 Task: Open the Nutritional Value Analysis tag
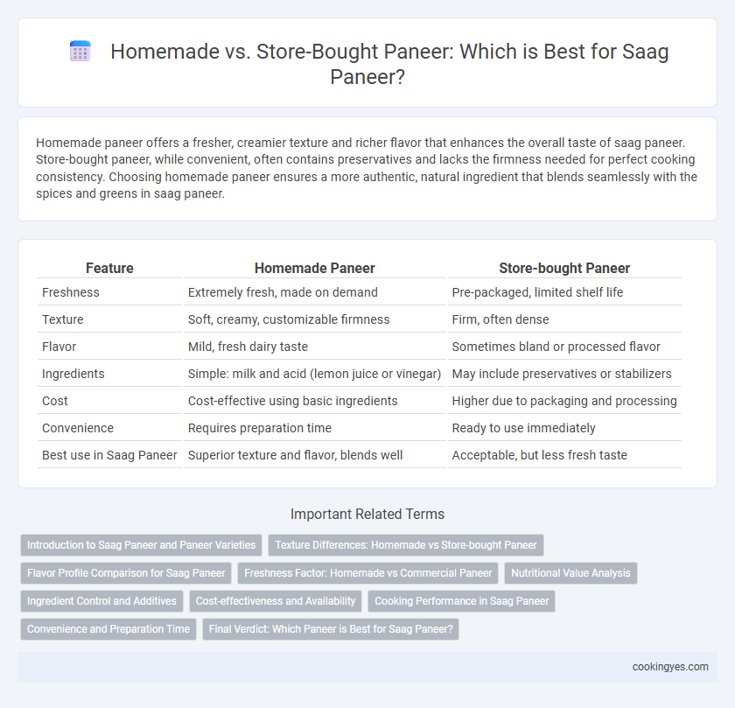(570, 573)
